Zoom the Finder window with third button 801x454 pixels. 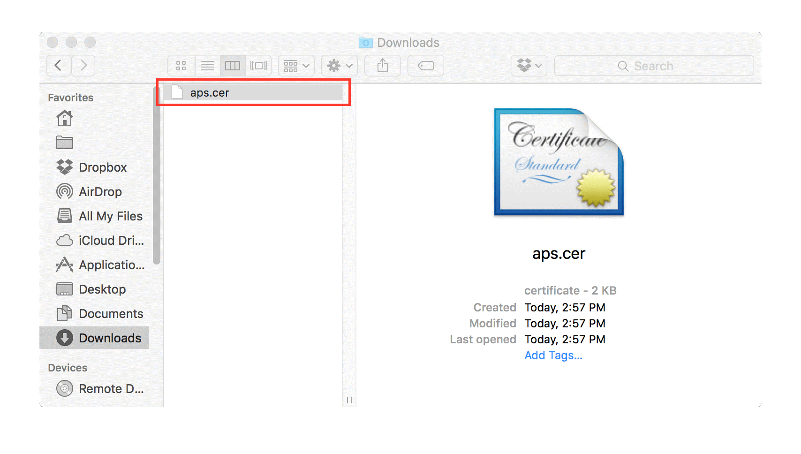pos(90,42)
